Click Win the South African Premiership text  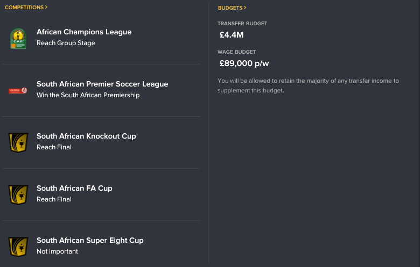[88, 95]
